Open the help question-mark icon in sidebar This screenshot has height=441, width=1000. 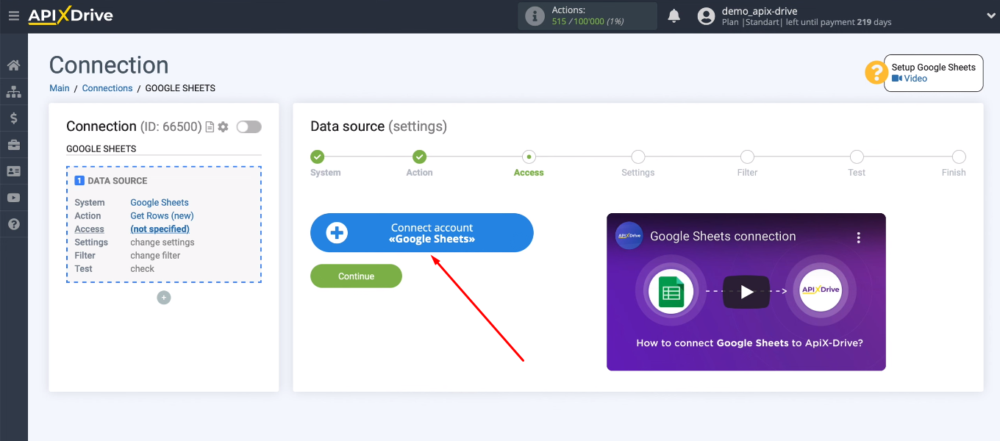pos(13,223)
